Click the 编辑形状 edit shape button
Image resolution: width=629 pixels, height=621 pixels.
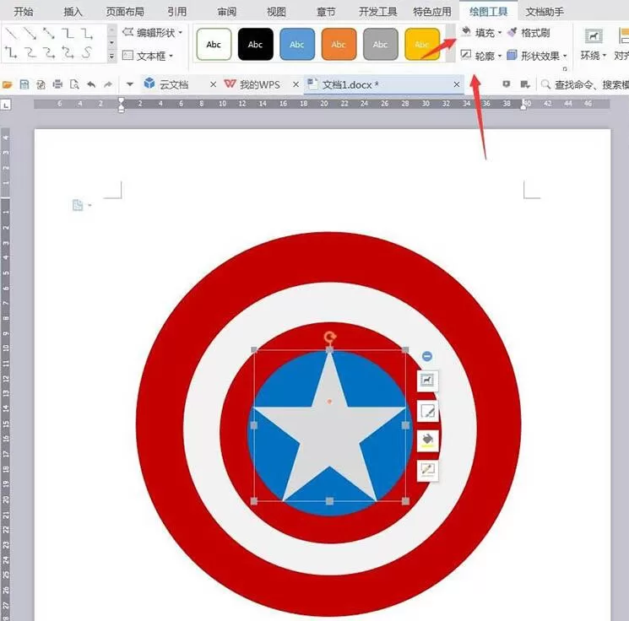152,32
